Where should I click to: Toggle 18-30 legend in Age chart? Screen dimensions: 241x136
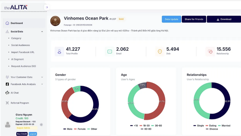(x=145, y=126)
